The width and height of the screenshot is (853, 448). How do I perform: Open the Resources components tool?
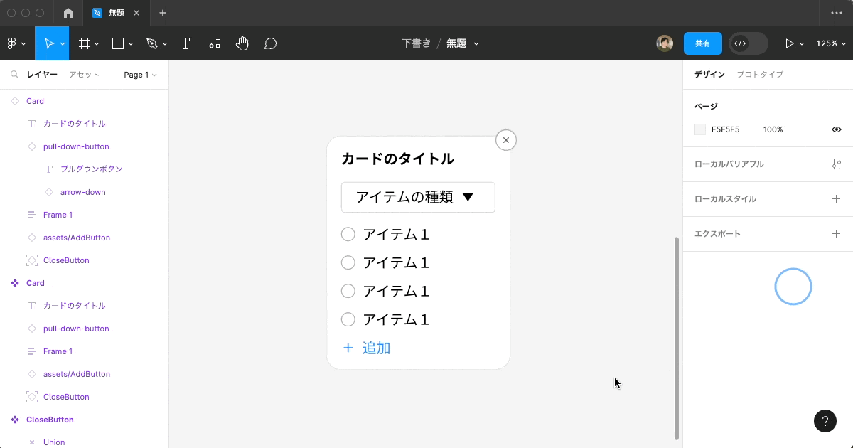pos(215,43)
